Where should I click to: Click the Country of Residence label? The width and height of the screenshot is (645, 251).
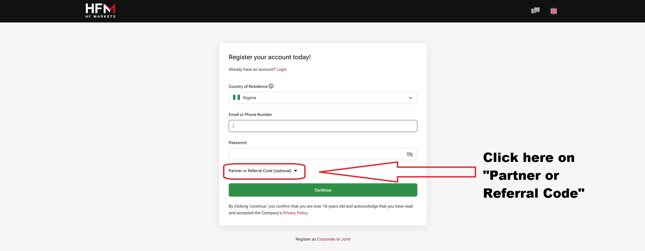(248, 87)
